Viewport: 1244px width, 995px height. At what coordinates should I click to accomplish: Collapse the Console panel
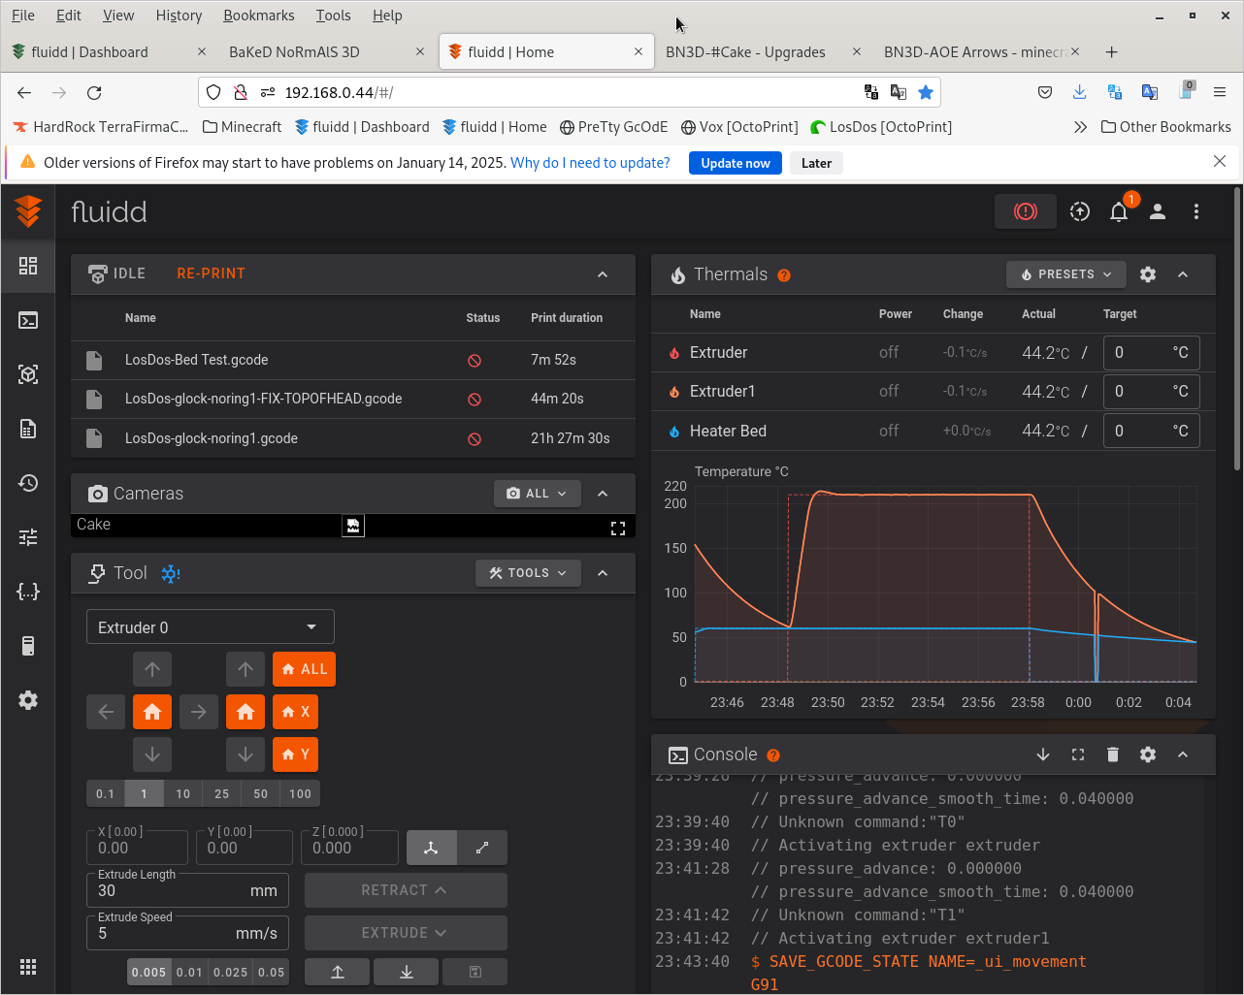pyautogui.click(x=1183, y=754)
